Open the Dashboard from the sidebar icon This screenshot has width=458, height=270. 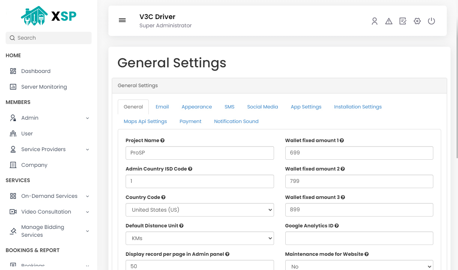pyautogui.click(x=13, y=71)
